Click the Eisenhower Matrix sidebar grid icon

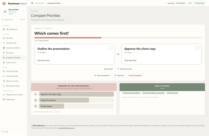[x=4, y=48]
